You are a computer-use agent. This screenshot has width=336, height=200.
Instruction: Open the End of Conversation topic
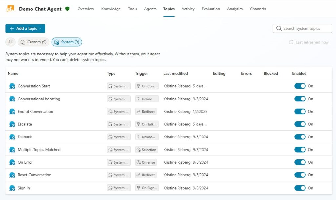[35, 112]
